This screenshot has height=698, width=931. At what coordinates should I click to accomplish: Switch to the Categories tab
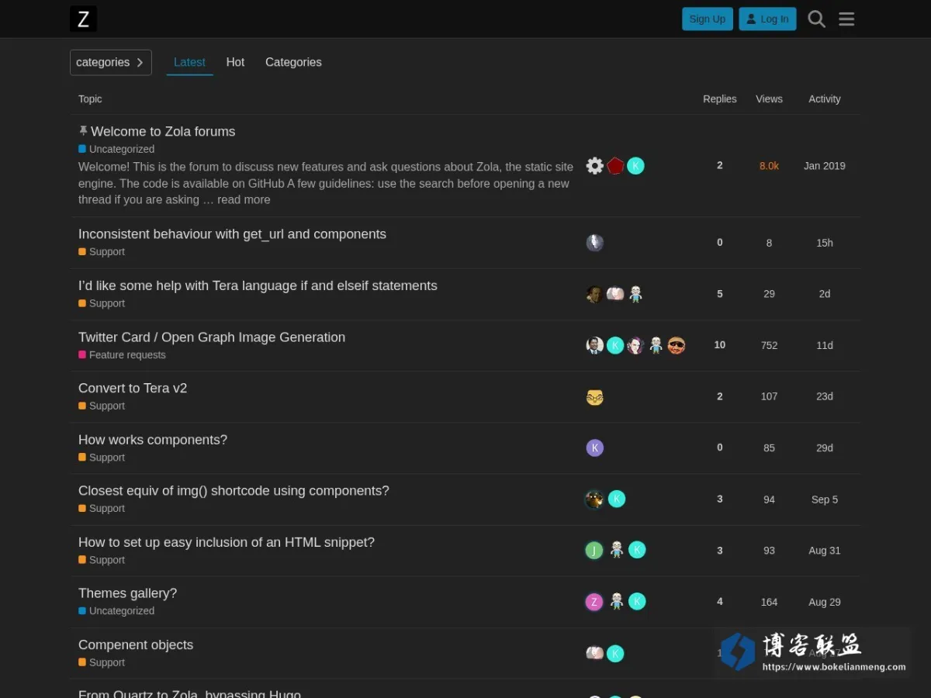click(293, 62)
